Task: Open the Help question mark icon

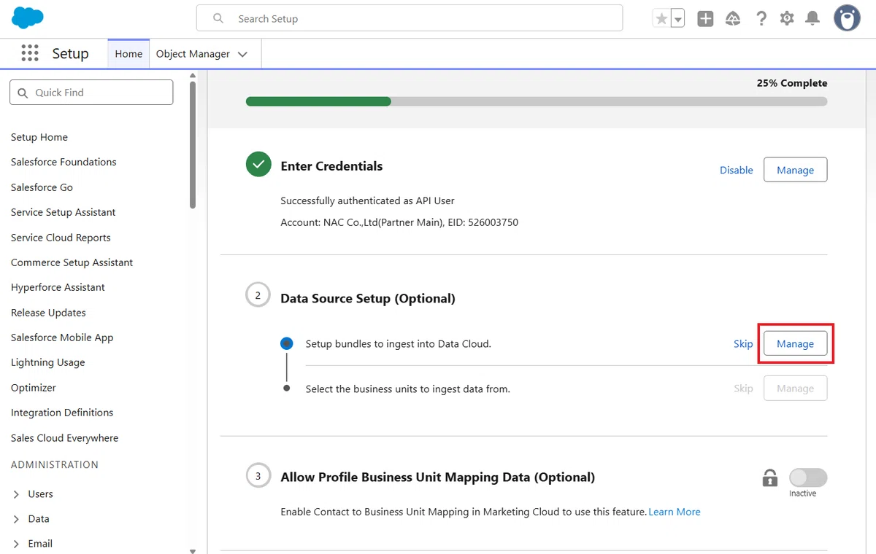Action: [x=761, y=18]
